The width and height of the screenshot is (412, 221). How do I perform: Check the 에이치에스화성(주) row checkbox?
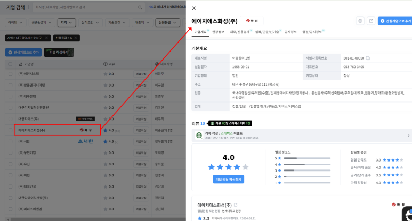pos(10,130)
